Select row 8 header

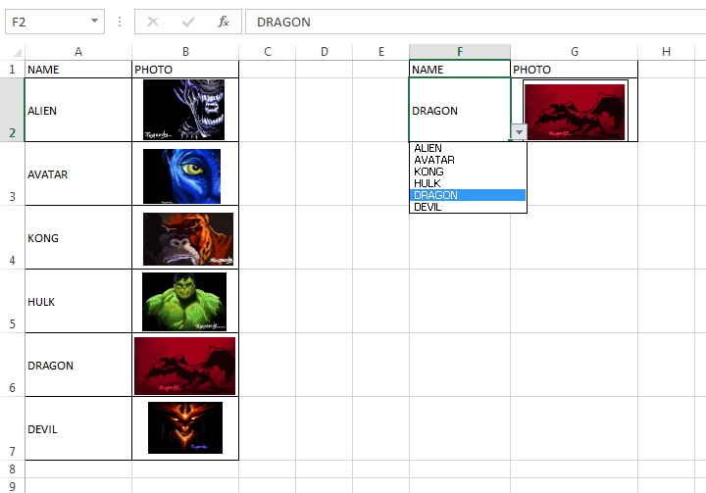tap(12, 469)
